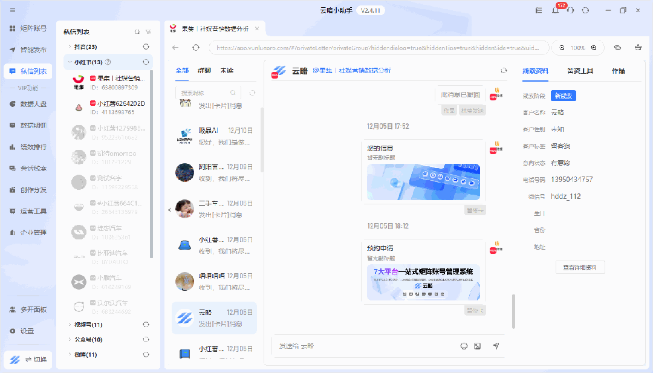Refresh the 小红书 account group

[146, 62]
